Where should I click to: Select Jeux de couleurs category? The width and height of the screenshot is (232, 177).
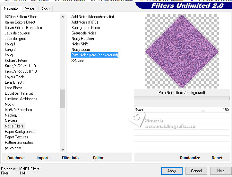point(18,33)
